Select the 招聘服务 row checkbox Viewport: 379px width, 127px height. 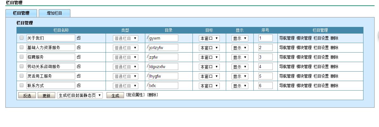(22, 57)
